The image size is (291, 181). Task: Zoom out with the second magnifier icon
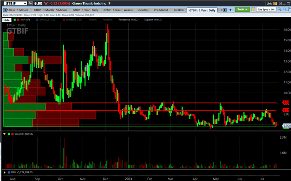coord(285,9)
